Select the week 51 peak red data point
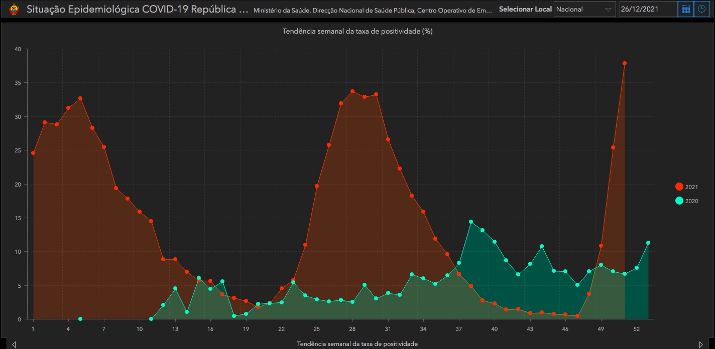 (625, 63)
